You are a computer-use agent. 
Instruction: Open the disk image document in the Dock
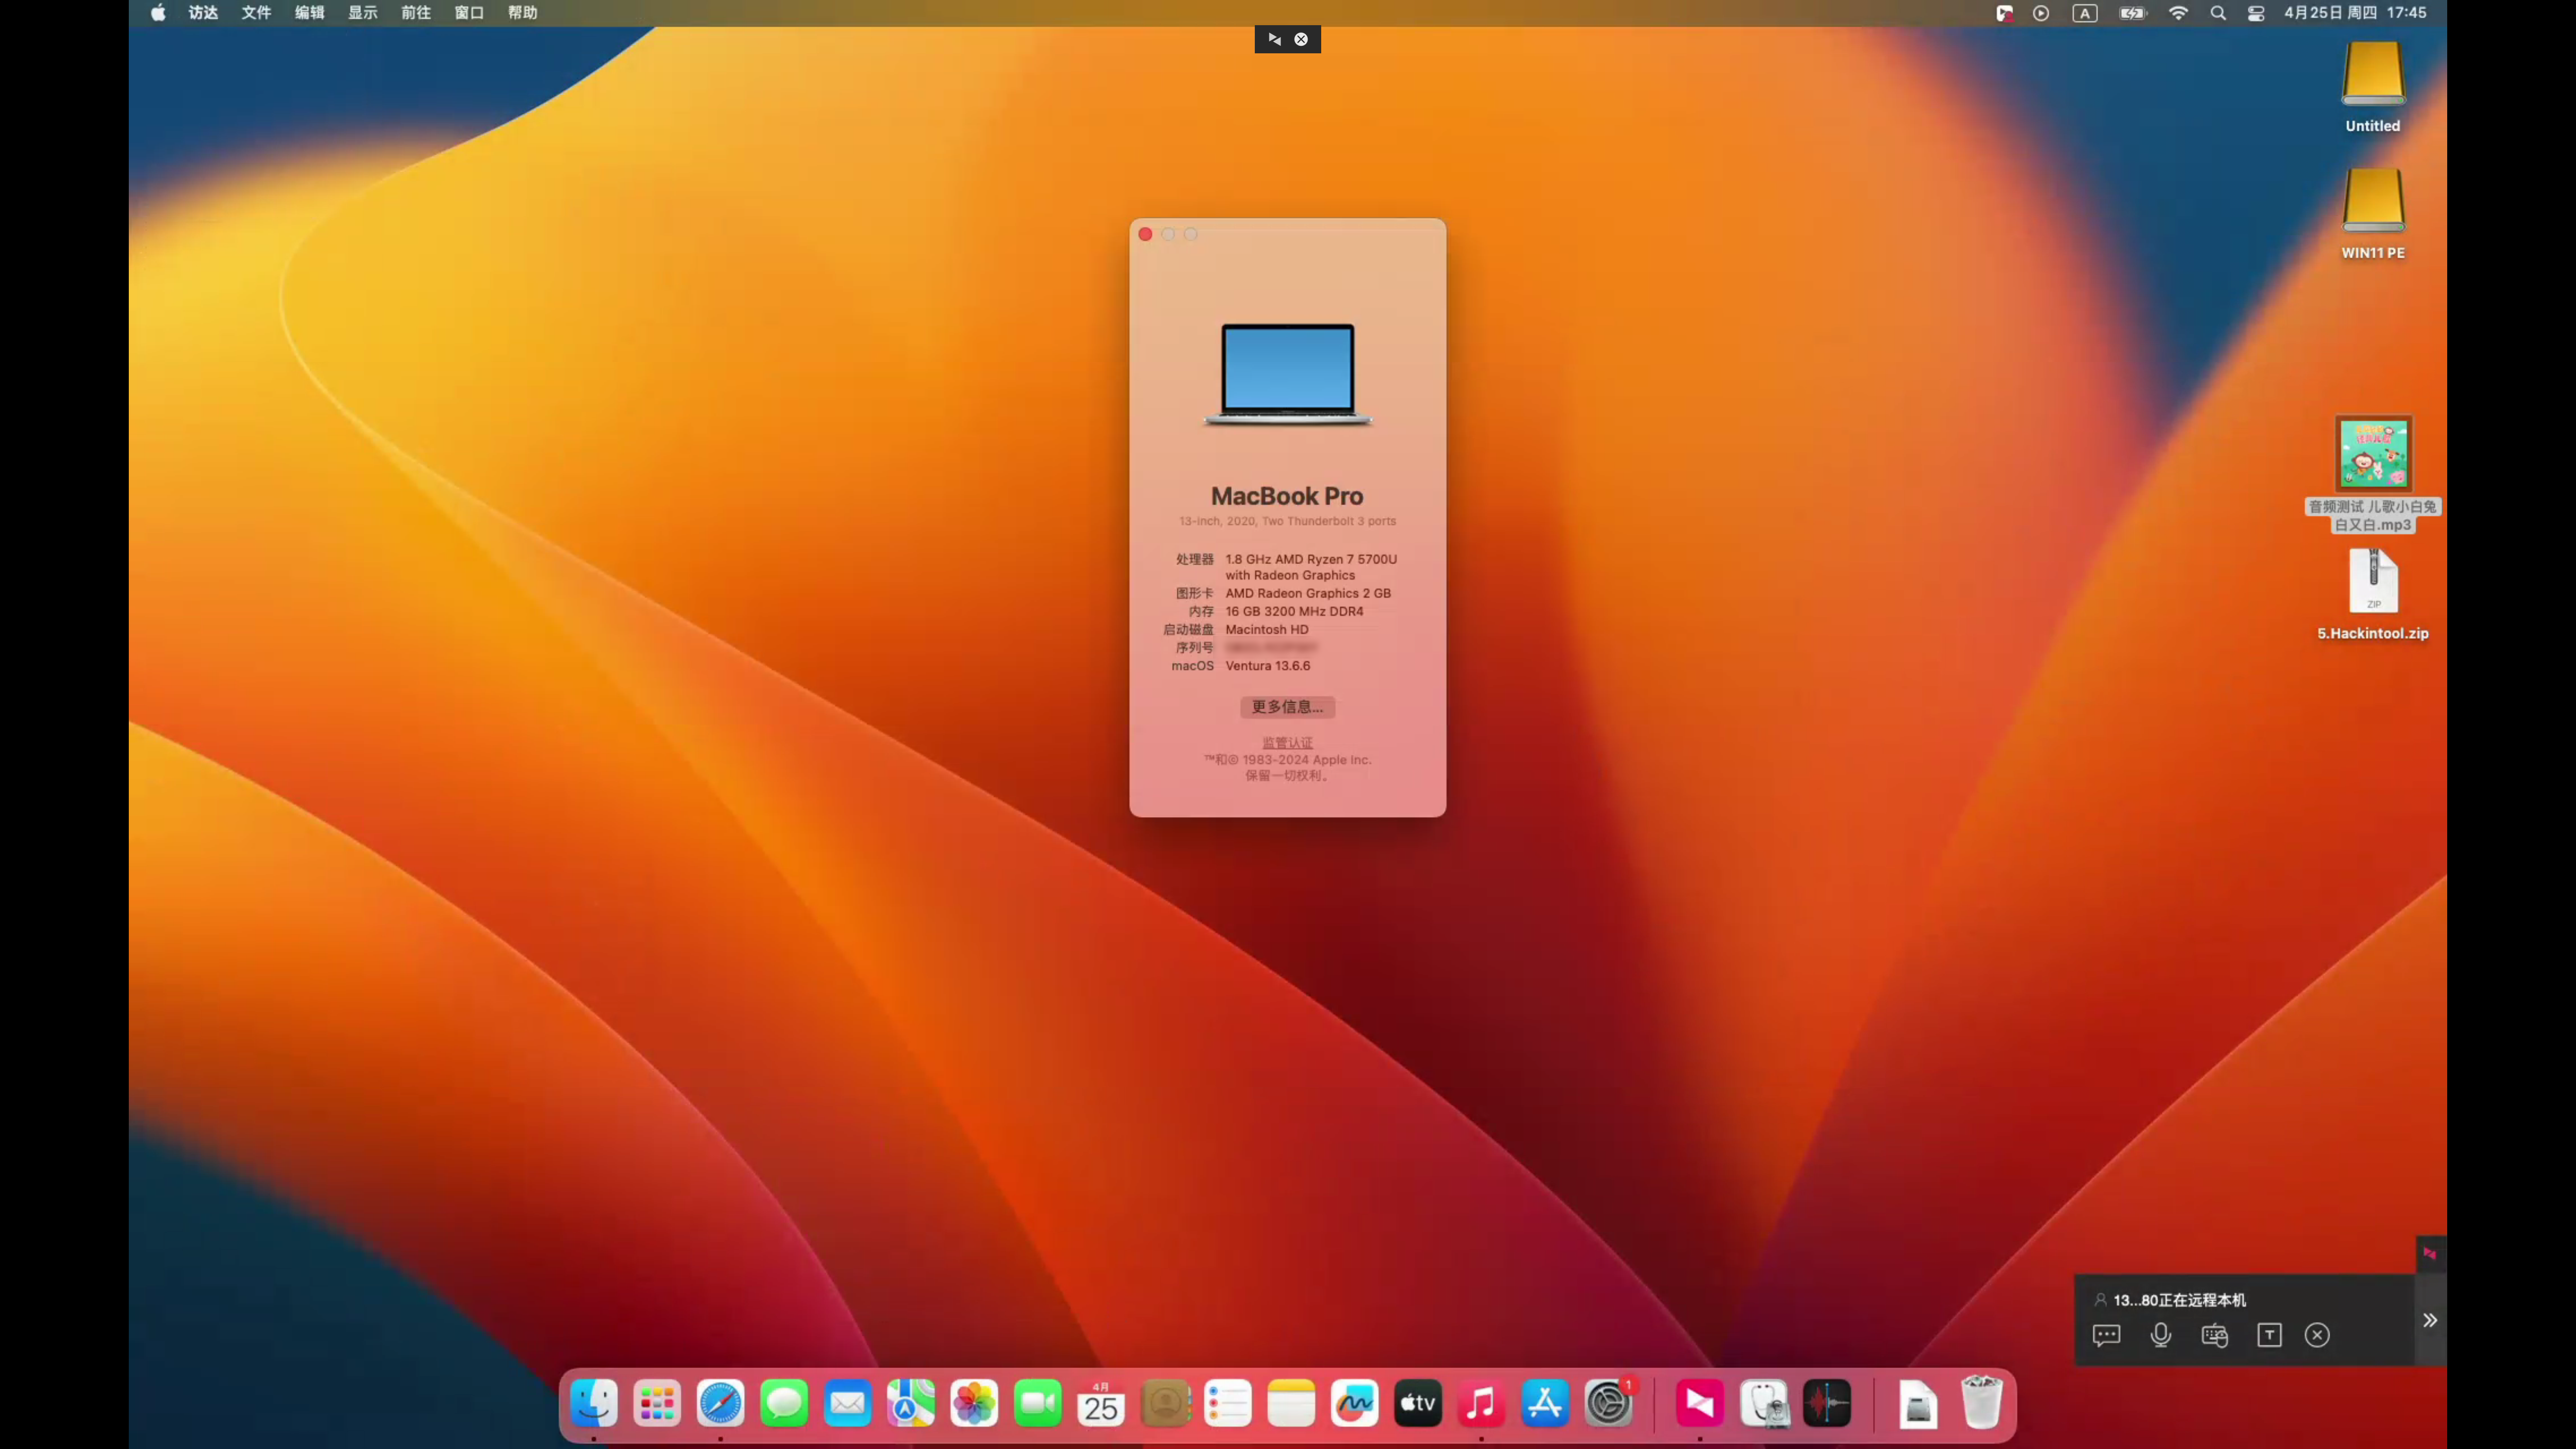pos(1918,1403)
